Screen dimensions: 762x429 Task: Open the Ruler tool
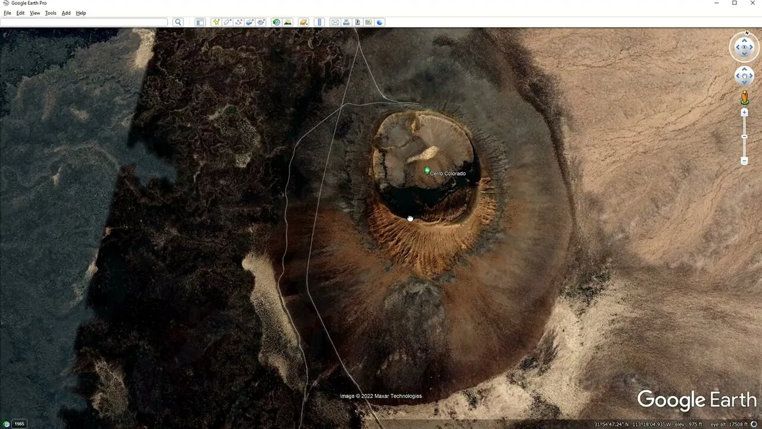(319, 22)
